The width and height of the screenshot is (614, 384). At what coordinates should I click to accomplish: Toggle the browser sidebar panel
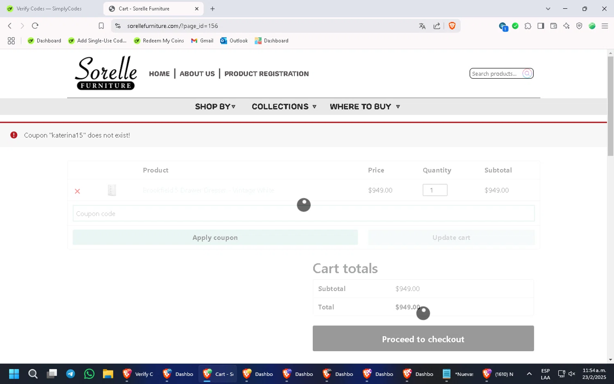[x=541, y=26]
